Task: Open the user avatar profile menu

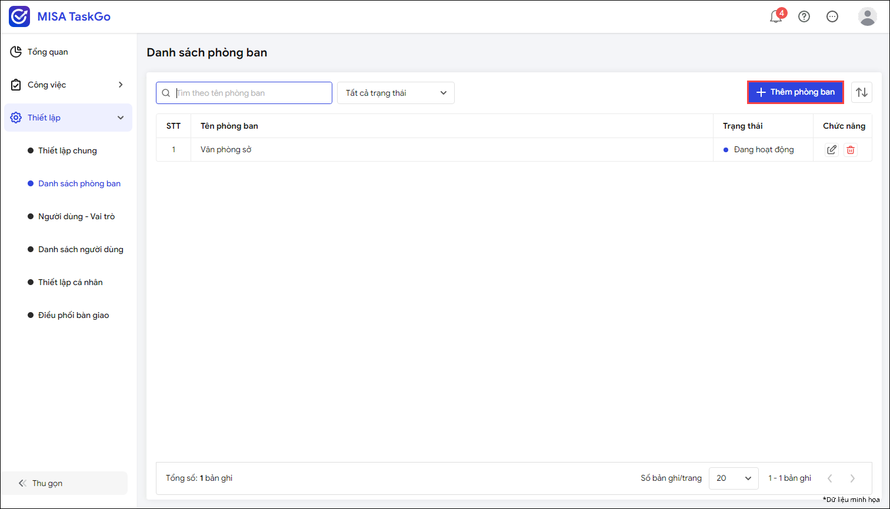Action: (867, 16)
